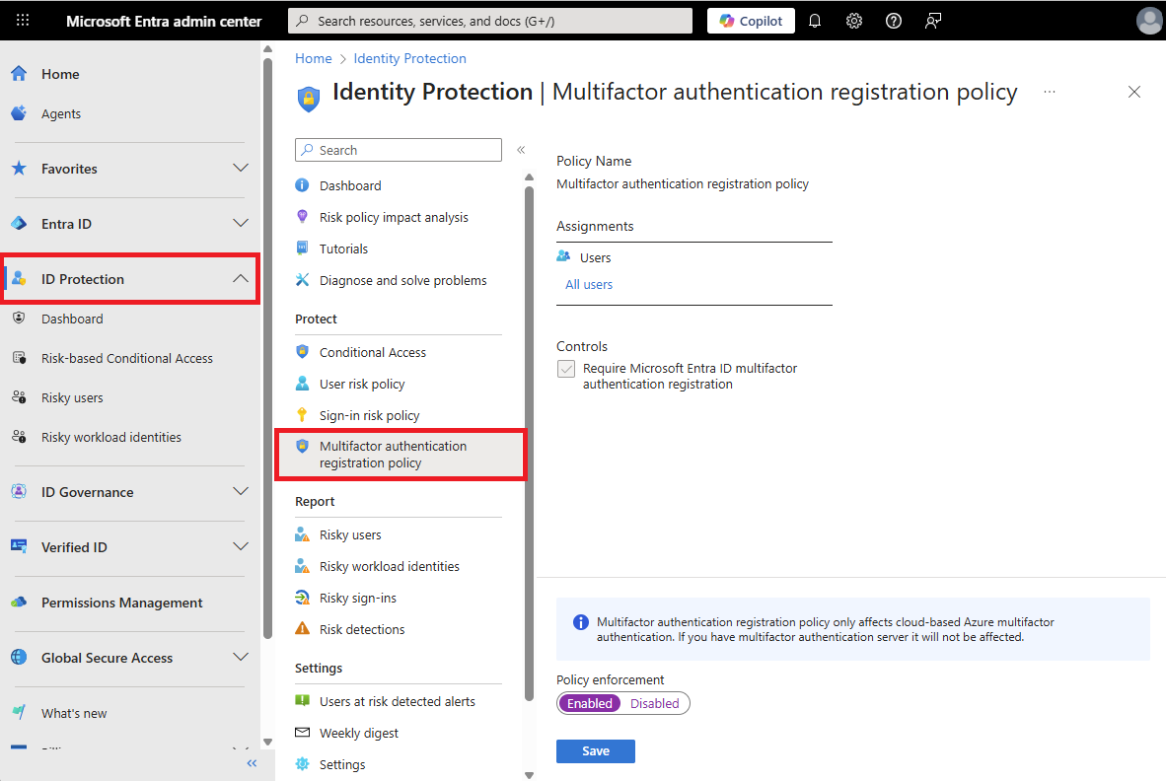The height and width of the screenshot is (781, 1166).
Task: Click the Risk detections warning triangle icon
Action: tap(302, 629)
